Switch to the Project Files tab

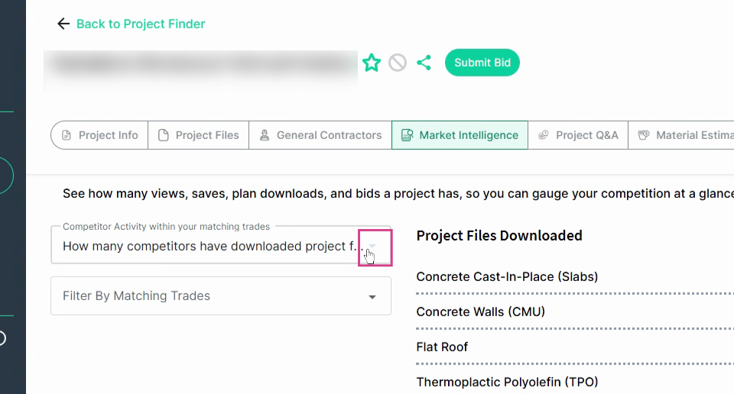[199, 135]
